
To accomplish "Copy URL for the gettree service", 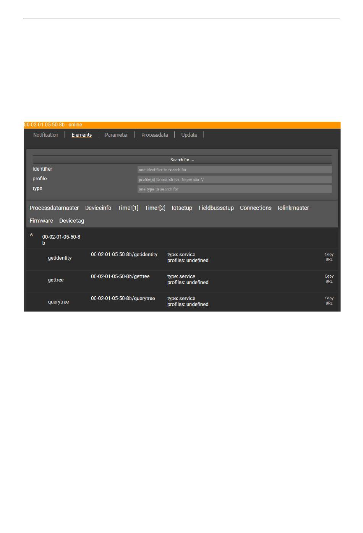I will 329,279.
